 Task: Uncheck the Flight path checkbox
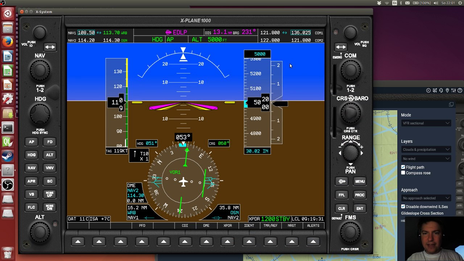click(x=403, y=167)
